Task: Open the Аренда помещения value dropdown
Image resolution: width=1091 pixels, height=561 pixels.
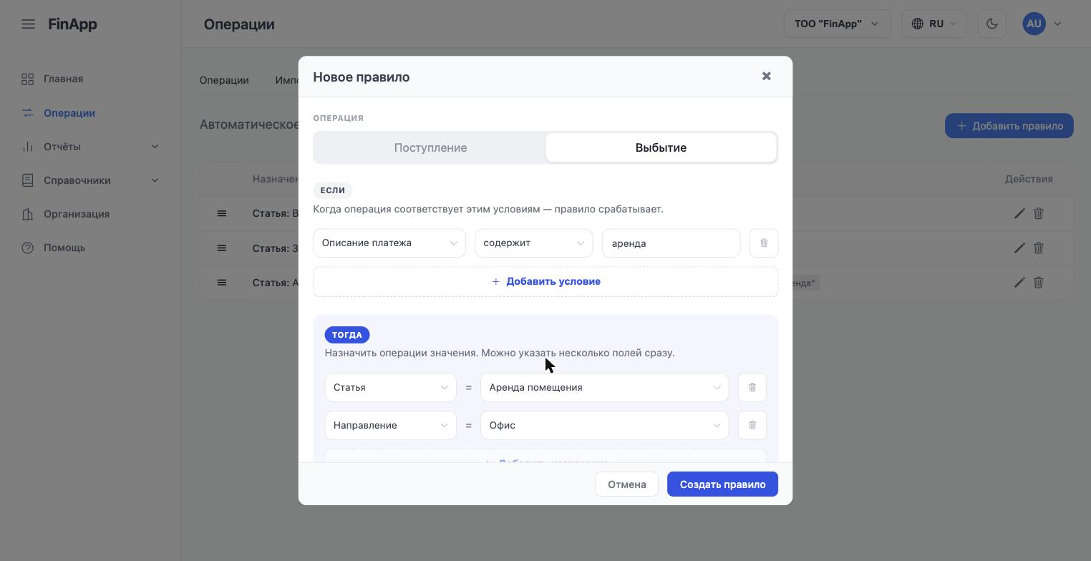Action: (604, 387)
